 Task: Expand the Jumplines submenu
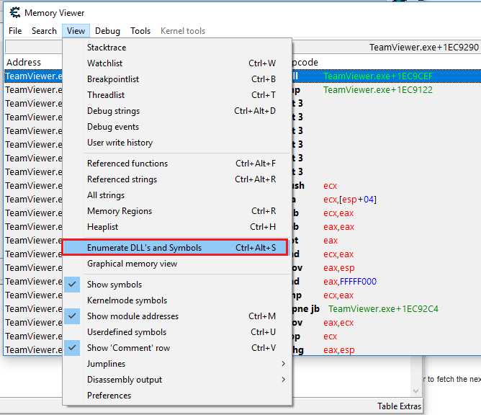click(177, 364)
